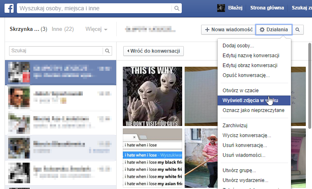Click the Facebook logo icon
This screenshot has width=312, height=189.
point(9,8)
